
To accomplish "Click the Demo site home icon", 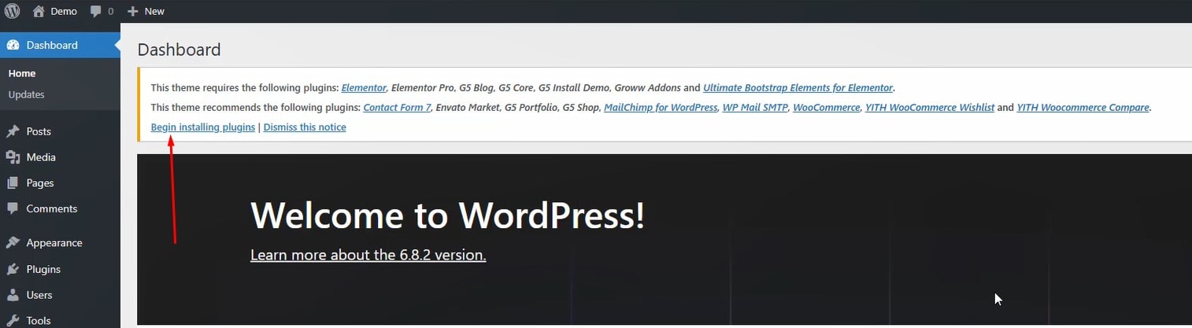I will coord(39,11).
